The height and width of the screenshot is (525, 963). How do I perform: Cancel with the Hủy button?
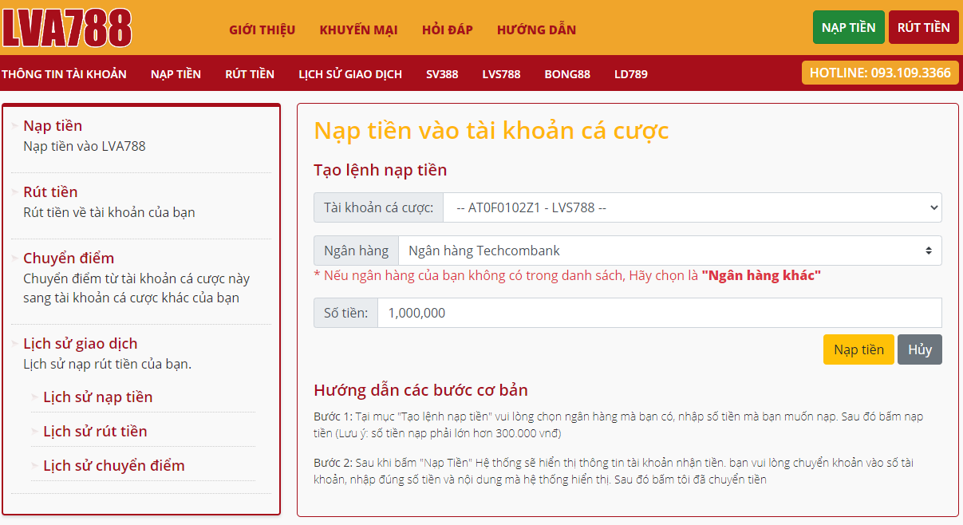point(920,349)
